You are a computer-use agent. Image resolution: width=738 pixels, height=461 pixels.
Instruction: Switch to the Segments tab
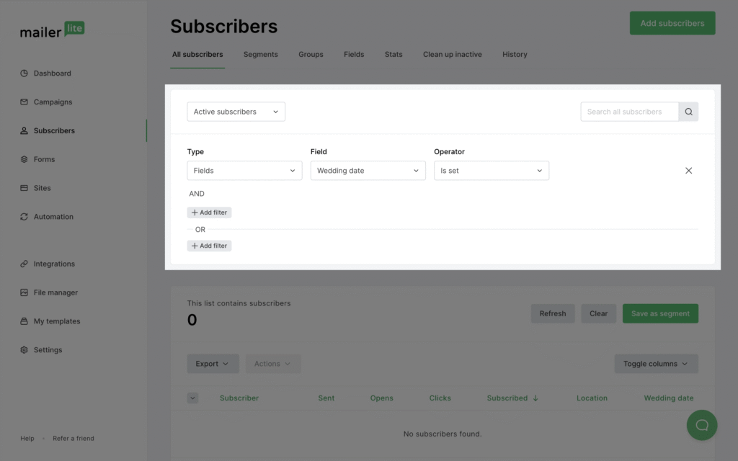(260, 54)
